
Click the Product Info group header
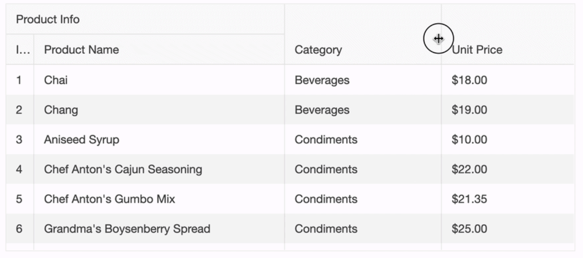pyautogui.click(x=48, y=19)
